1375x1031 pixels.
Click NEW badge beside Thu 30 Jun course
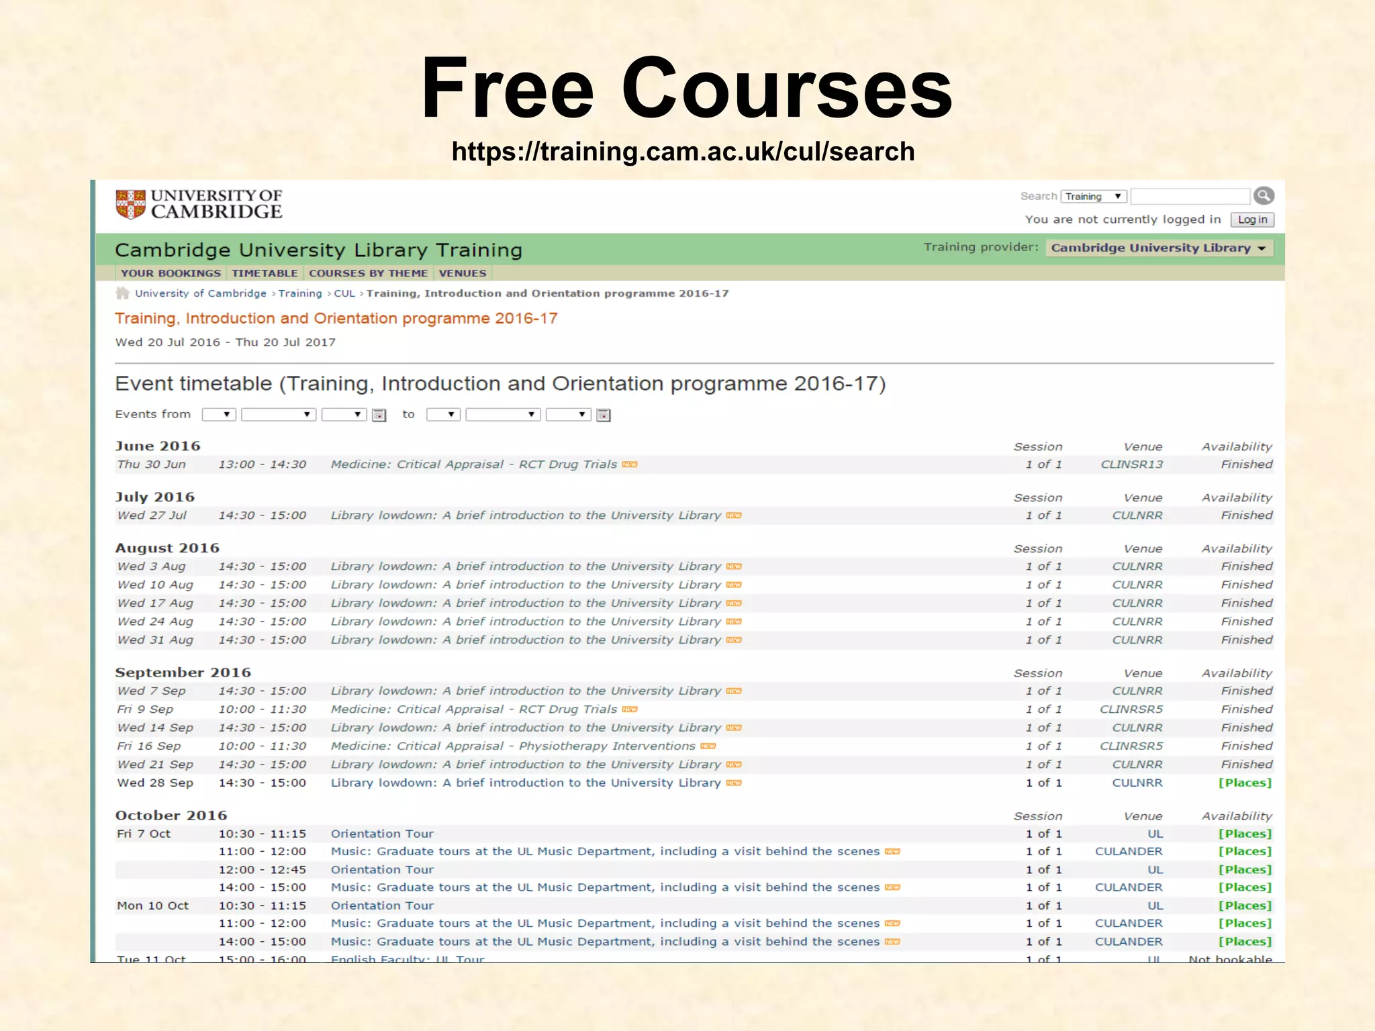(630, 464)
